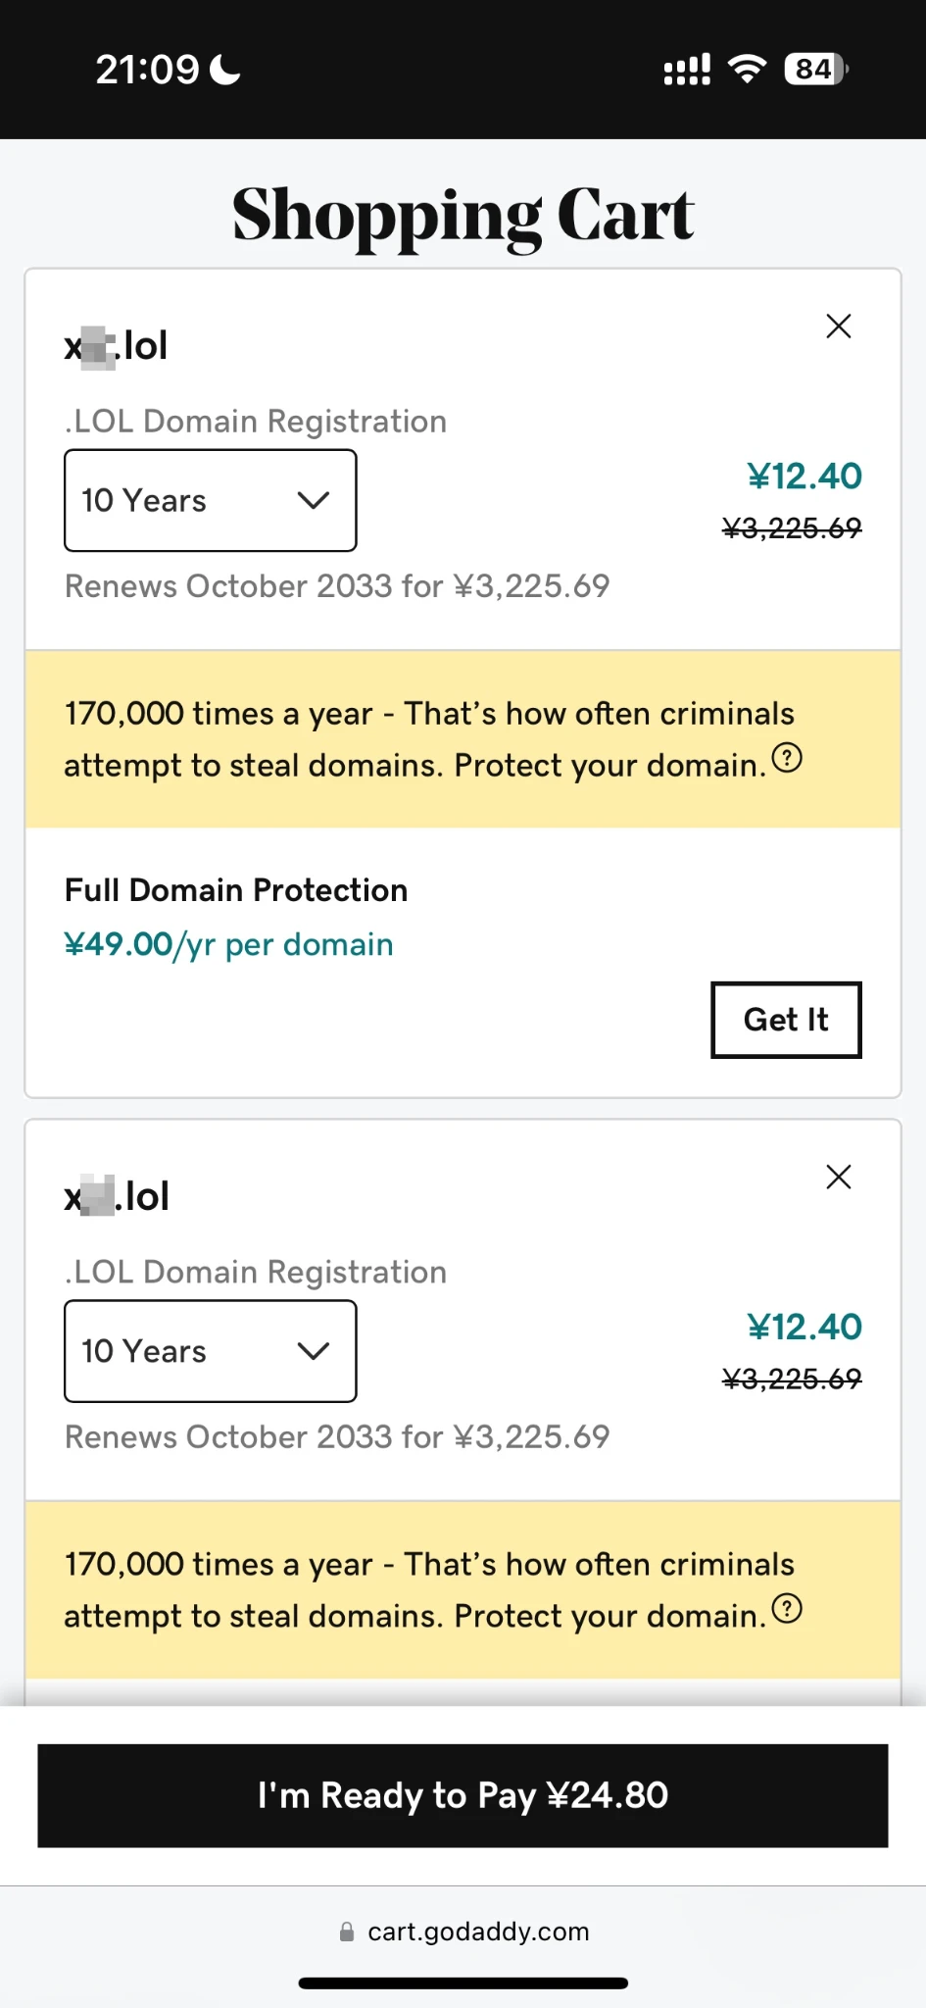The width and height of the screenshot is (926, 2008).
Task: Remove the second .lol domain from cart
Action: tap(838, 1177)
